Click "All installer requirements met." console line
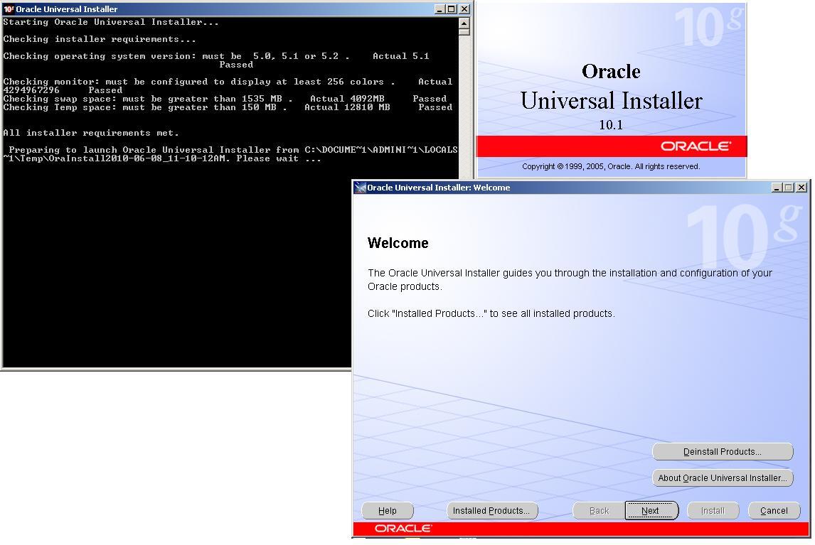Viewport: 815px width, 545px height. tap(91, 133)
